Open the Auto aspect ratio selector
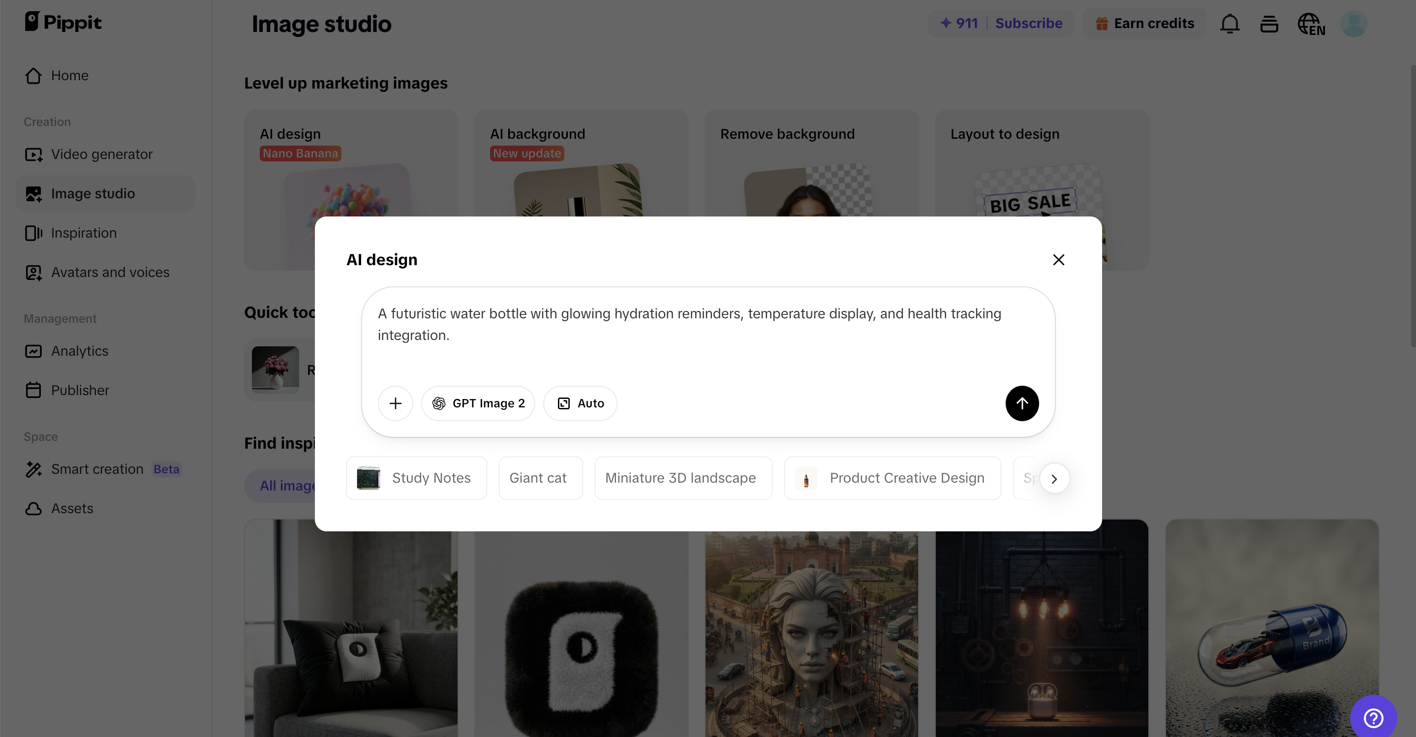 point(580,403)
